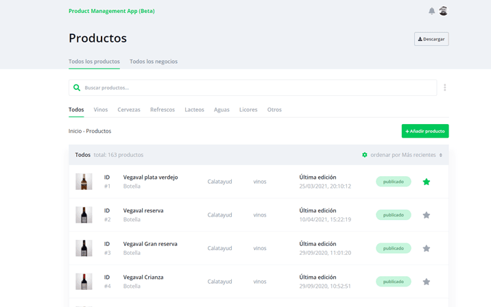Open the user avatar profile menu
This screenshot has width=491, height=307.
point(443,11)
